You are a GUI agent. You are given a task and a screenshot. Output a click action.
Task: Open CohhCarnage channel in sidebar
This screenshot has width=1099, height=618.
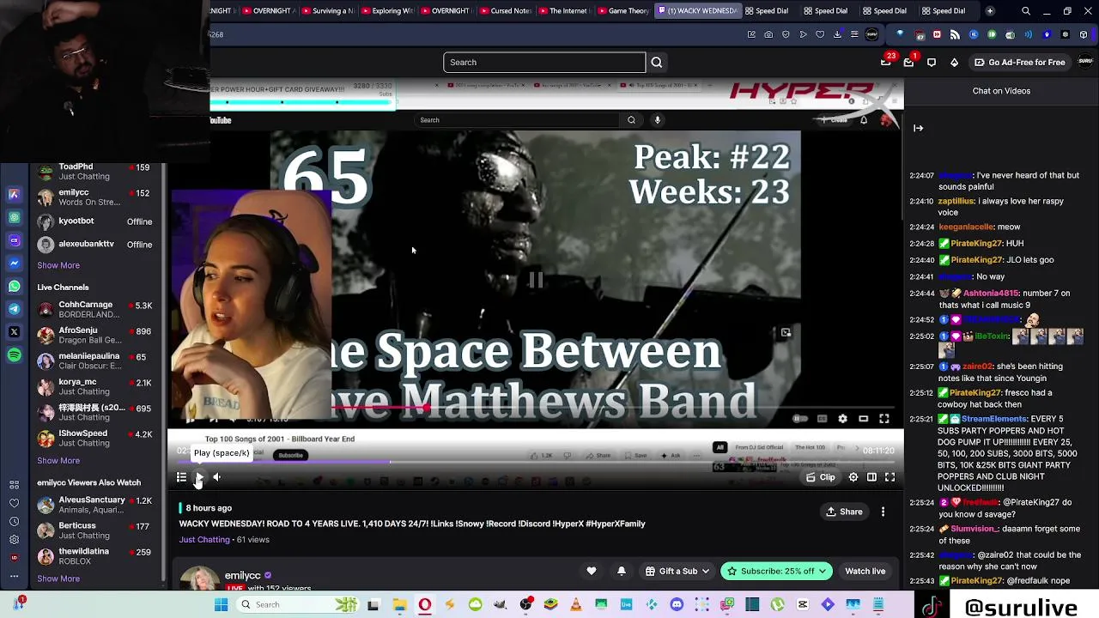coord(94,309)
